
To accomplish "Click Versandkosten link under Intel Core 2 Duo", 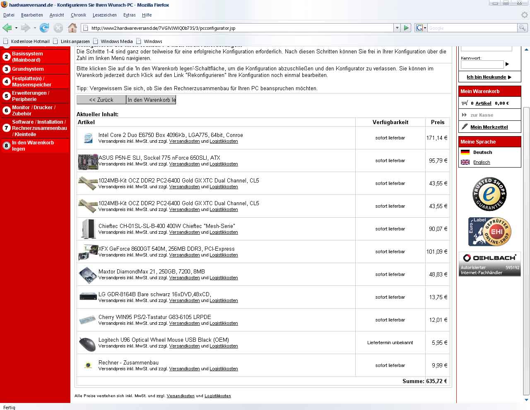I will (184, 141).
